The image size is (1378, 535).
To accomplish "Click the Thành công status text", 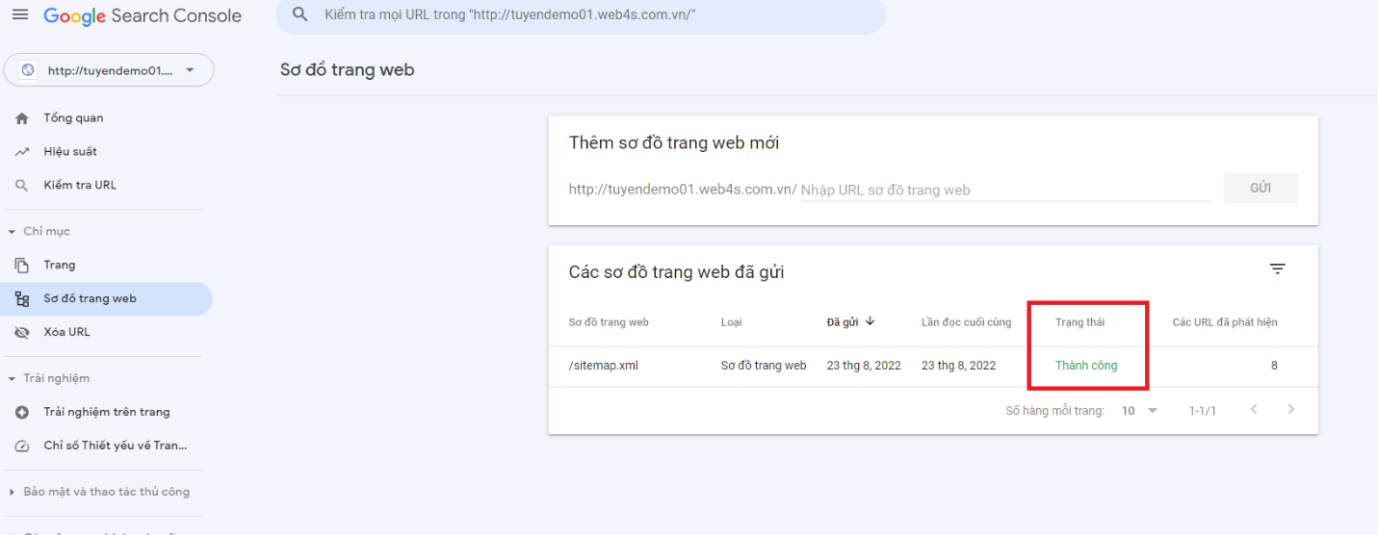I will [x=1086, y=366].
